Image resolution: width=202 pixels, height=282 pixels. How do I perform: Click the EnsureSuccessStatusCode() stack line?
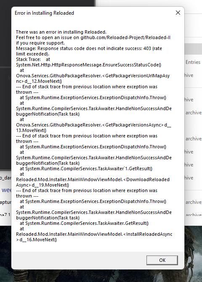pos(88,65)
